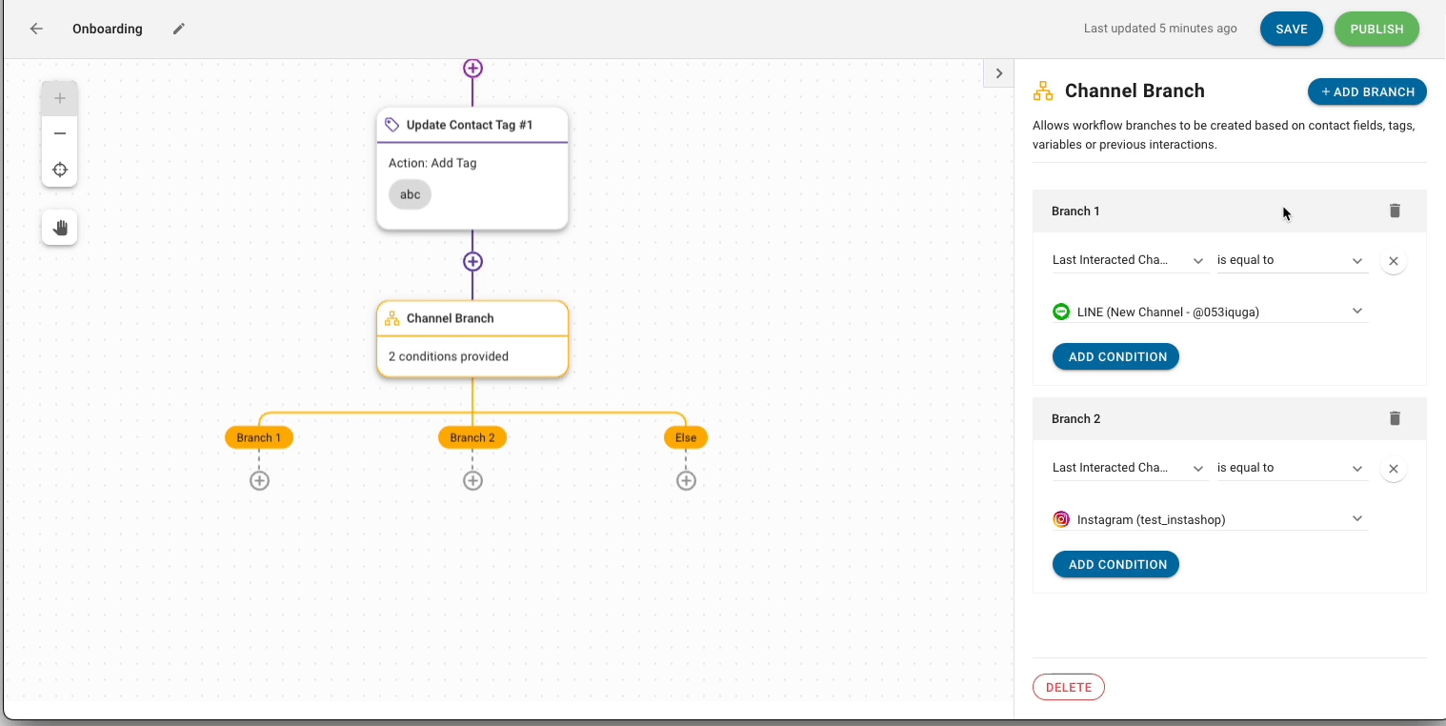Screen dimensions: 1446x726
Task: Select the Update Contact Tag #1 node
Action: click(x=472, y=125)
